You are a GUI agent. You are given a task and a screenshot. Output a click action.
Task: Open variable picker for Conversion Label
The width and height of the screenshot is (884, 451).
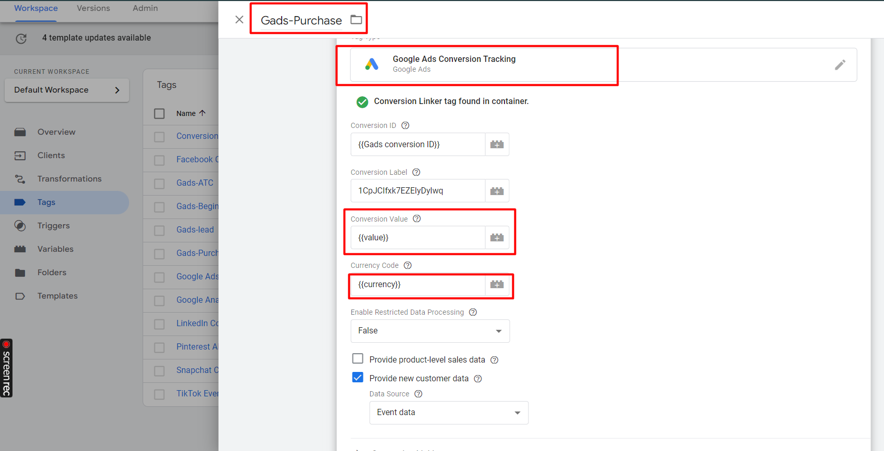(497, 191)
